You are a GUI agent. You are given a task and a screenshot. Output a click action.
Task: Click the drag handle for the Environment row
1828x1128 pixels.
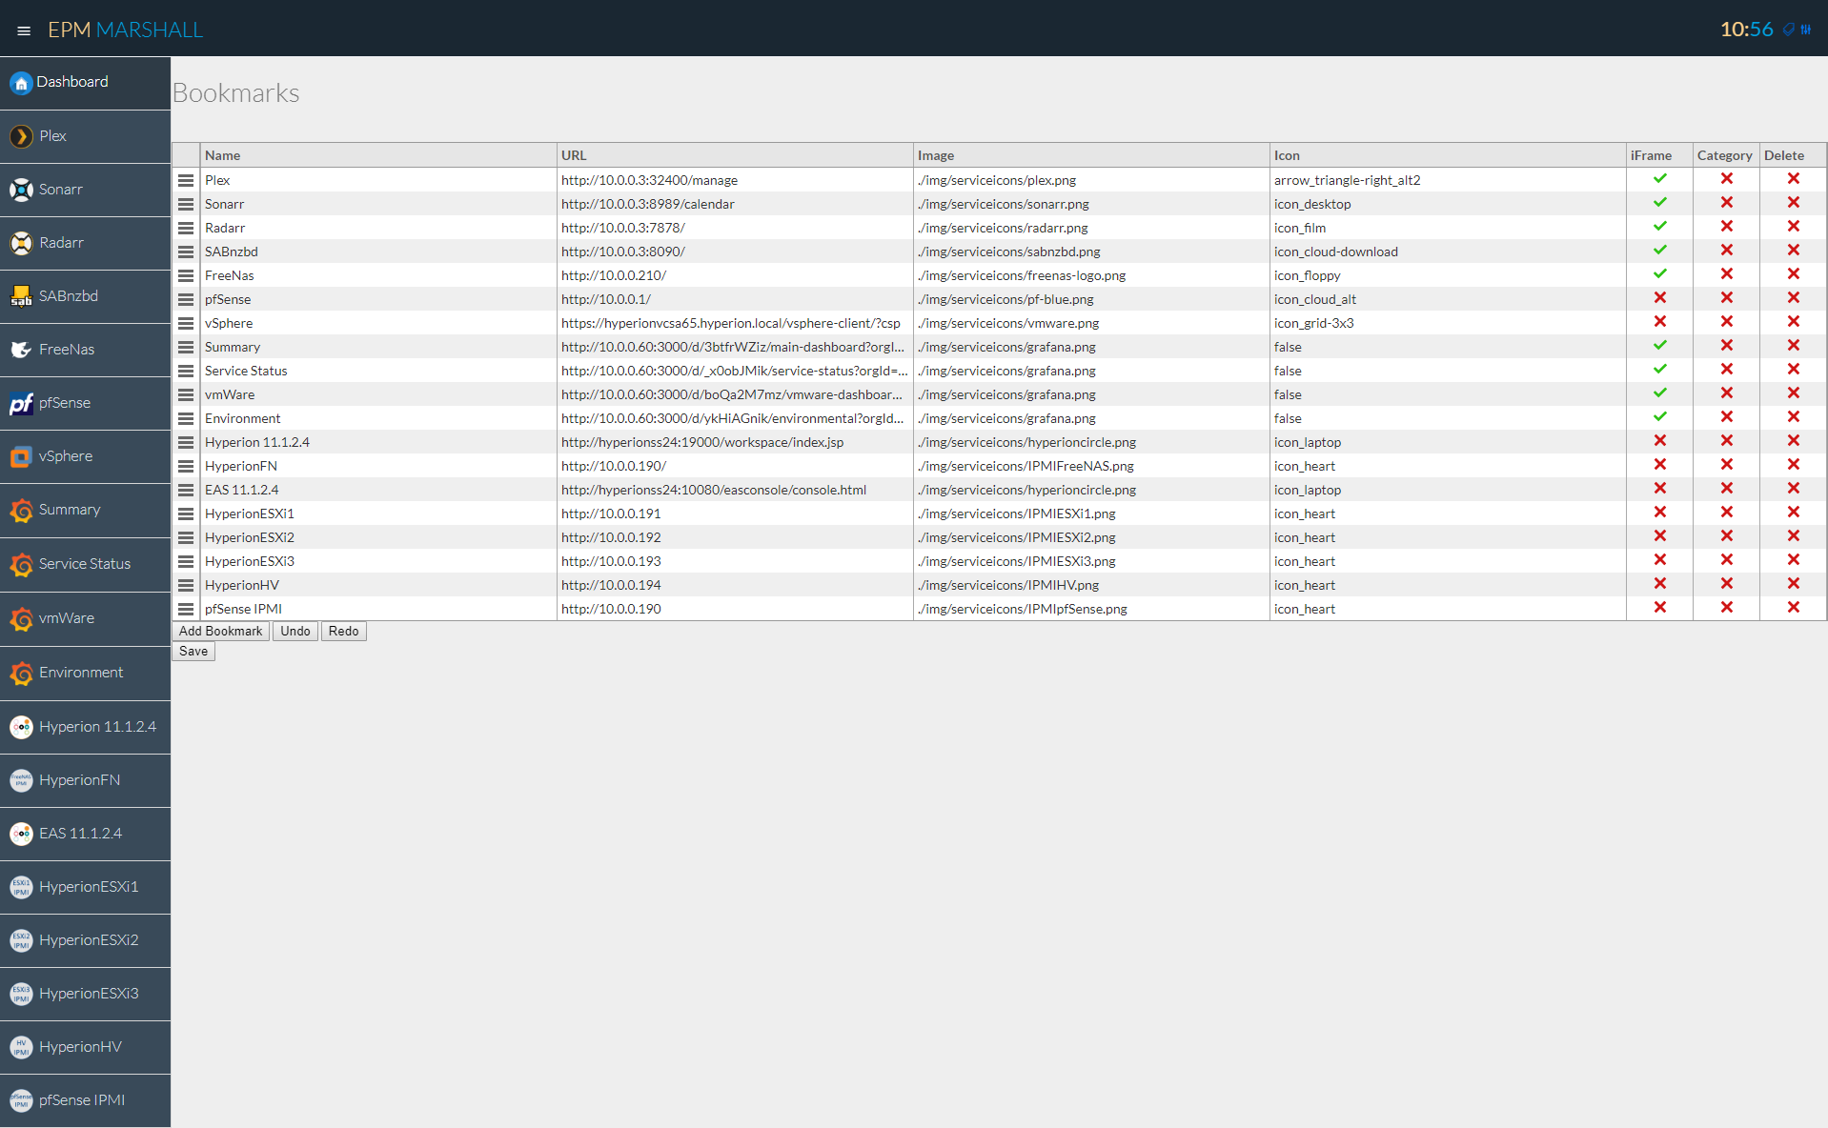click(x=186, y=418)
